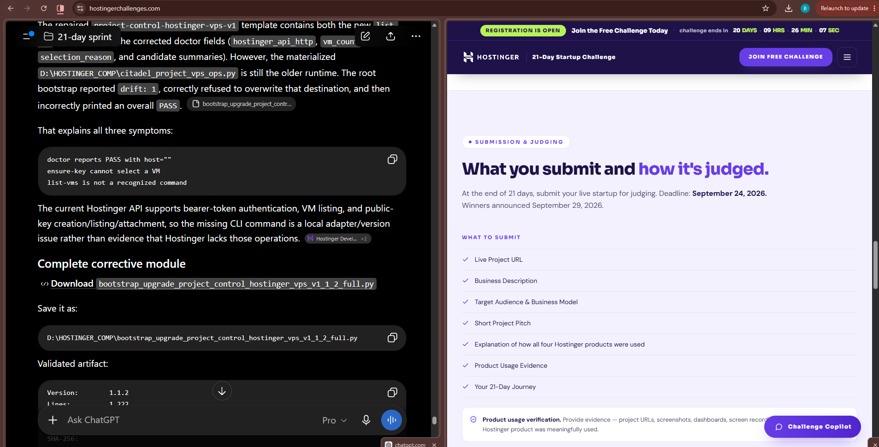879x447 pixels.
Task: Open ChatGPT sidebar menu icon
Action: (28, 36)
